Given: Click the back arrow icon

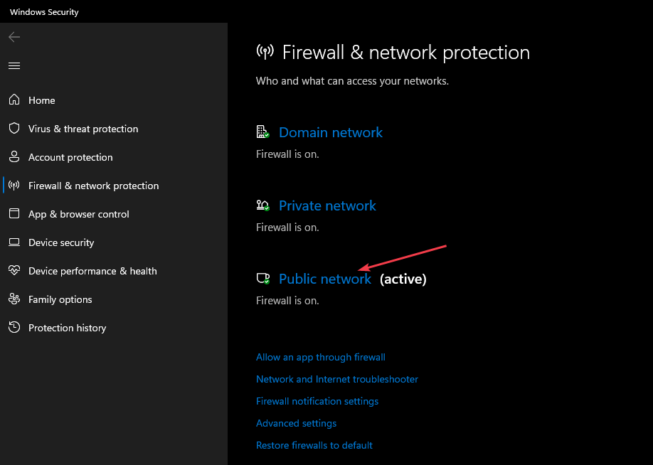Looking at the screenshot, I should tap(14, 37).
